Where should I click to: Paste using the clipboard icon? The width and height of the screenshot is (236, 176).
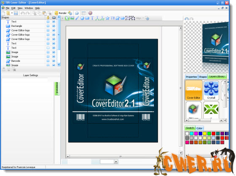(x=44, y=13)
